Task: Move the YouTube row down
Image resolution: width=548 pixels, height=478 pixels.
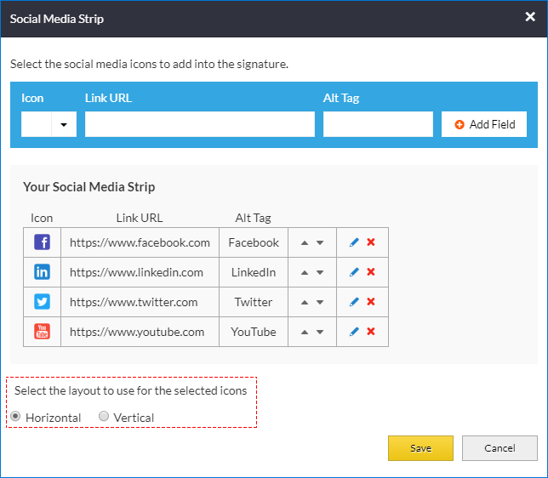Action: [x=320, y=332]
